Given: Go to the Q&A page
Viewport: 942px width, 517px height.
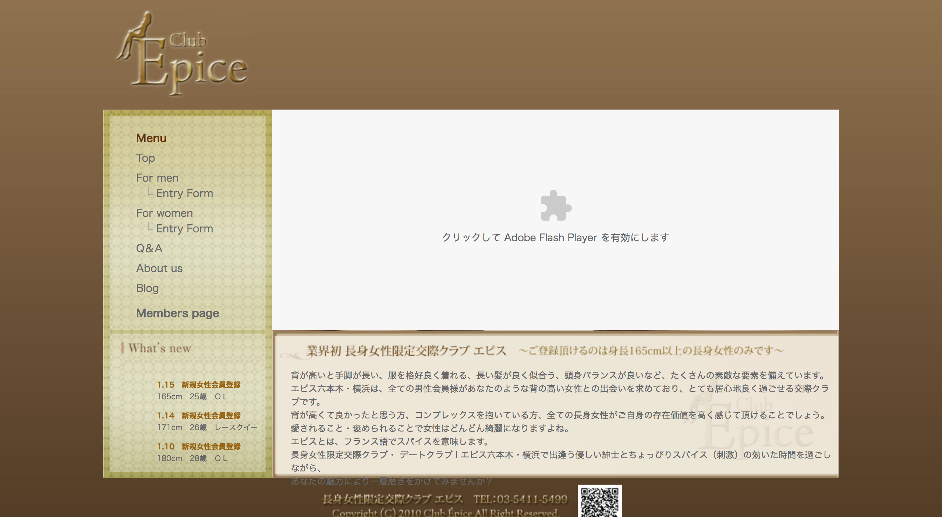Looking at the screenshot, I should 149,249.
